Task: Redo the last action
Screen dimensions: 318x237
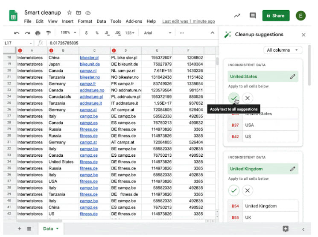Action: [x=27, y=33]
